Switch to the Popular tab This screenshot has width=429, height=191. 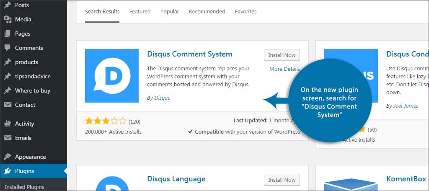[x=170, y=11]
